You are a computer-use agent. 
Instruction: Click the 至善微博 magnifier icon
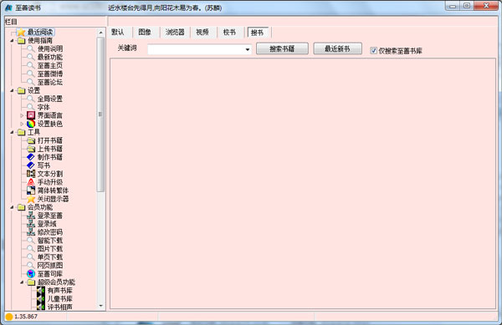pos(30,74)
